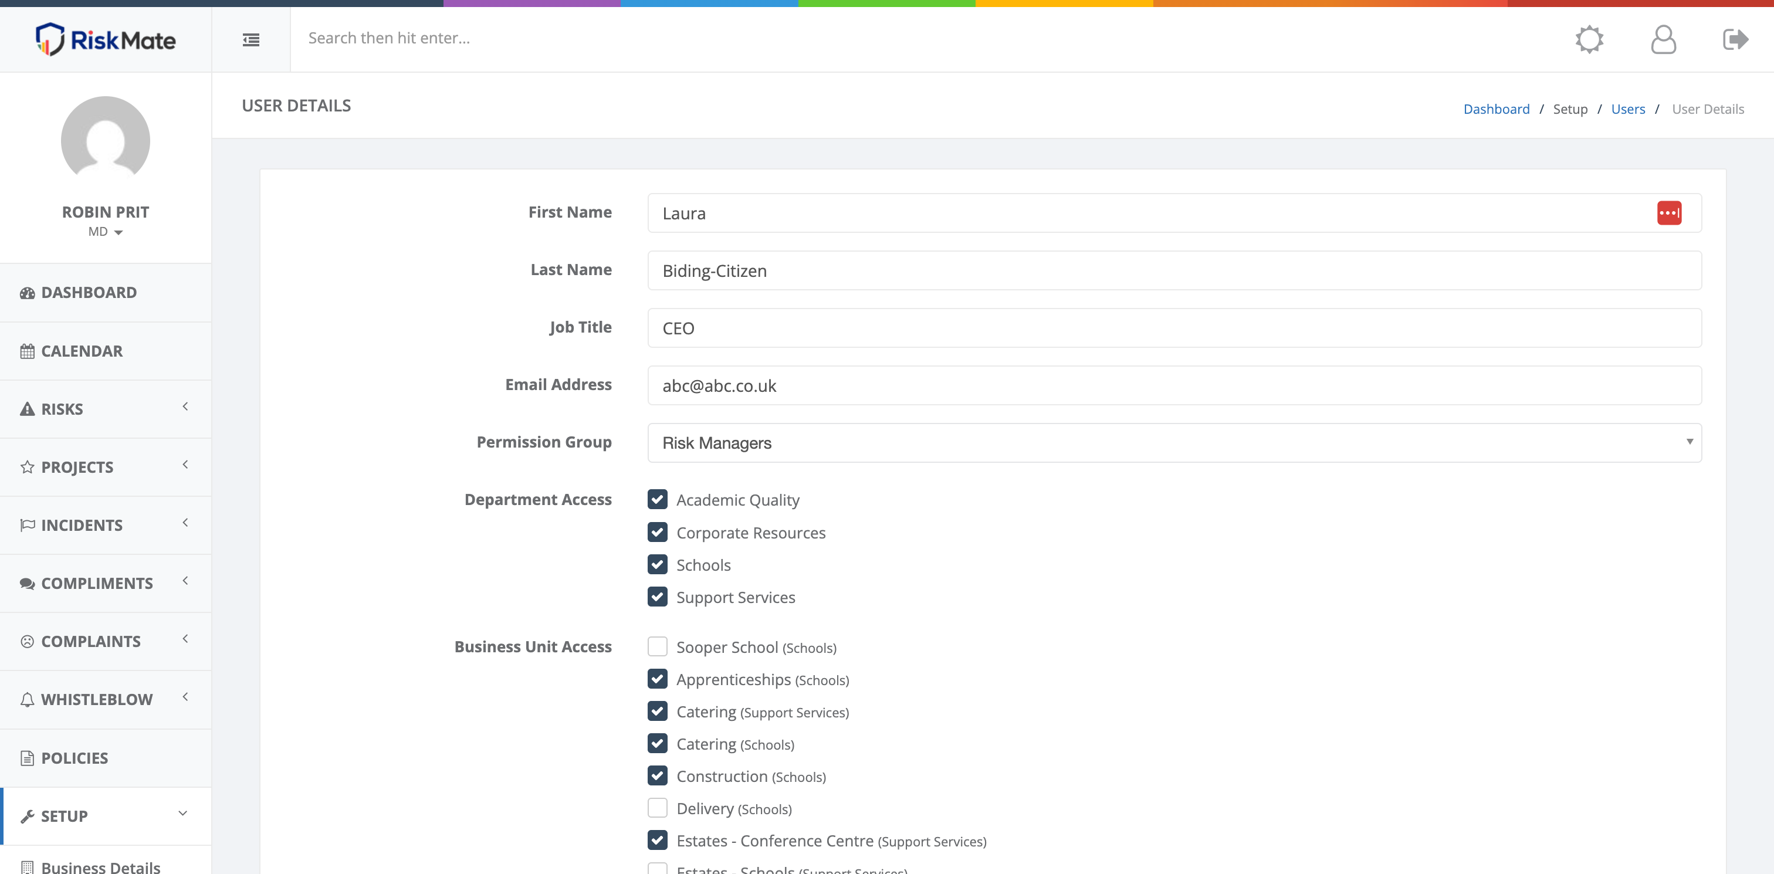
Task: Enable Delivery (Schools) business unit access
Action: click(x=657, y=808)
